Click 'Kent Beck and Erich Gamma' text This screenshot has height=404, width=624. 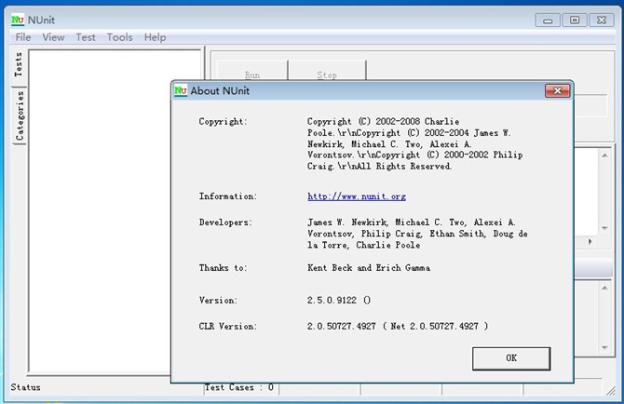369,268
